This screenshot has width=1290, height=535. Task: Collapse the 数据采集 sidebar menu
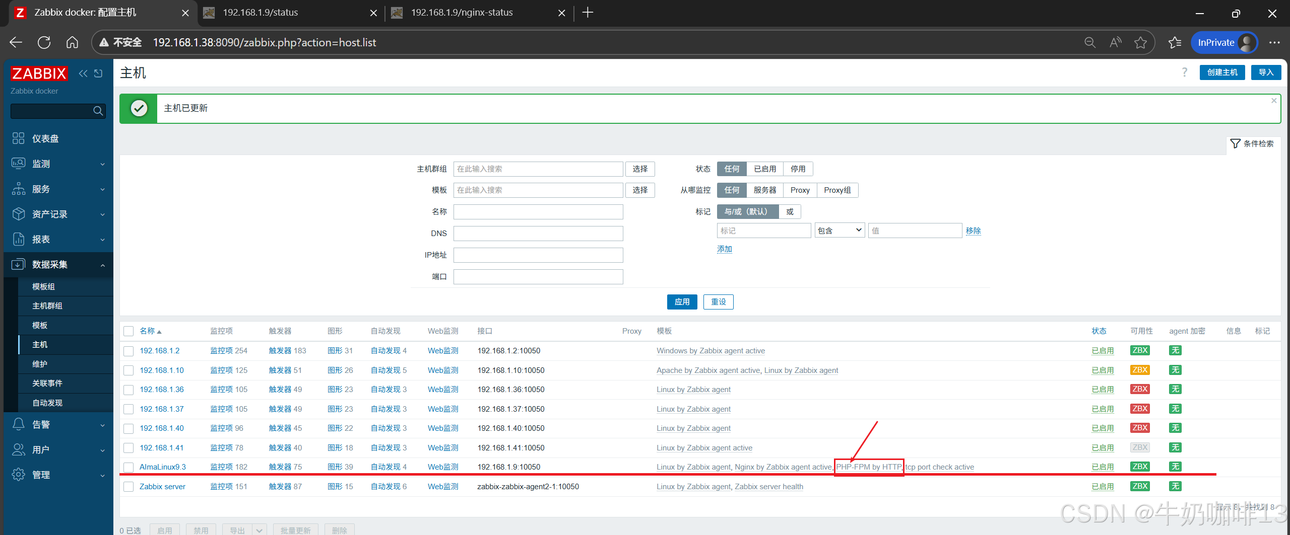click(x=58, y=264)
